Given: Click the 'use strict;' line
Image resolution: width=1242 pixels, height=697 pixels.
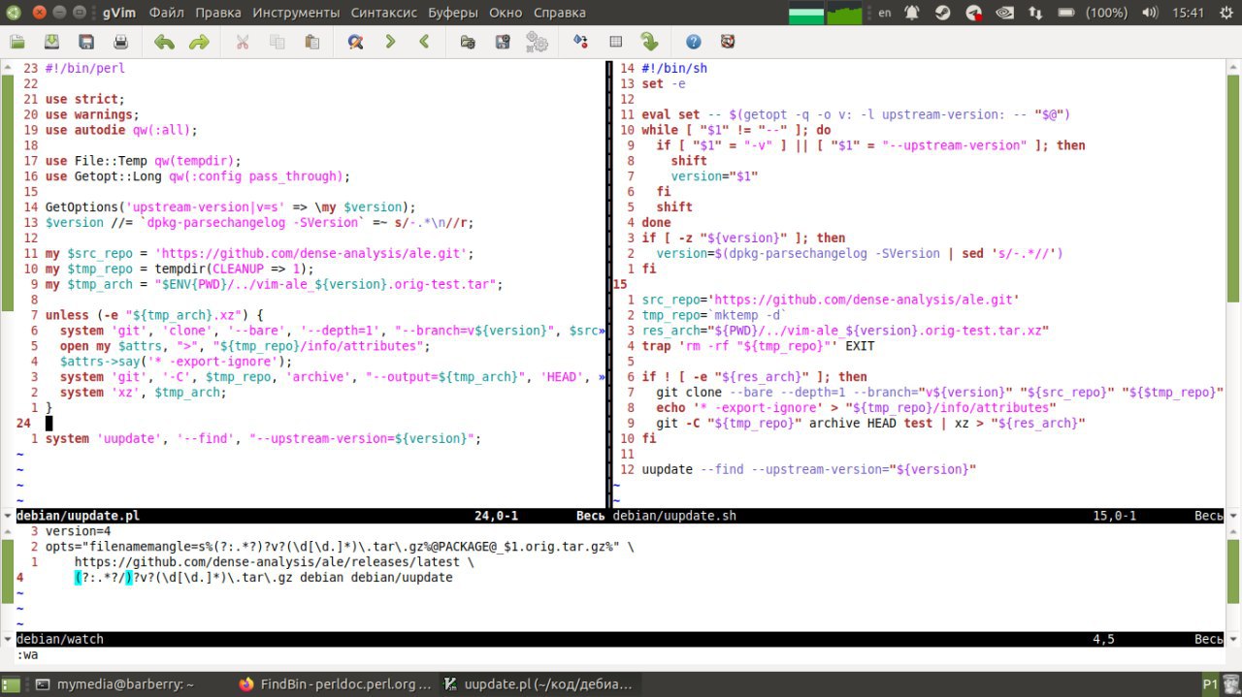Looking at the screenshot, I should pos(85,99).
